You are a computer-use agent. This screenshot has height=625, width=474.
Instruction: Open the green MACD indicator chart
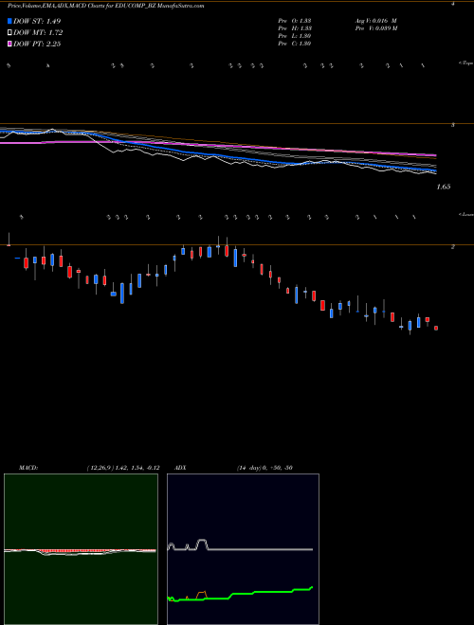tap(81, 549)
